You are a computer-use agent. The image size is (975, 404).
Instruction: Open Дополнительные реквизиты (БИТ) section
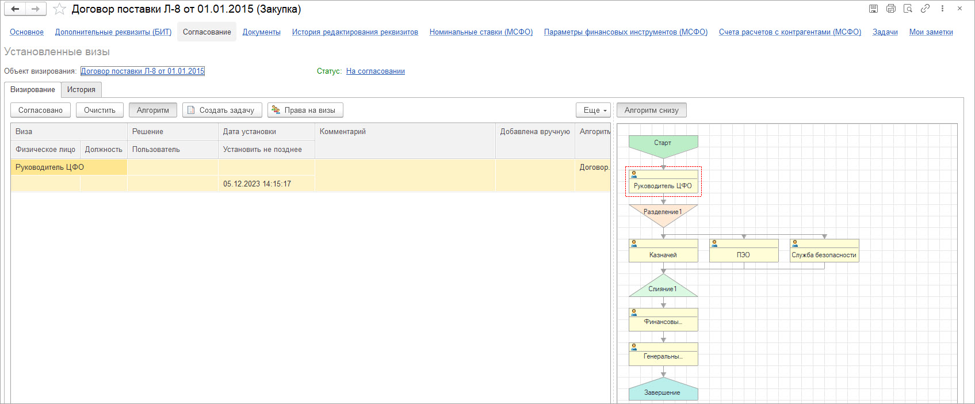click(113, 32)
